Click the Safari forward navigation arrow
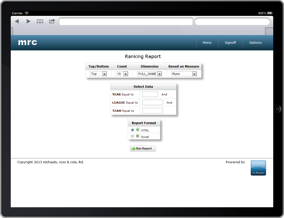Viewport: 284px width, 218px height. tap(28, 21)
